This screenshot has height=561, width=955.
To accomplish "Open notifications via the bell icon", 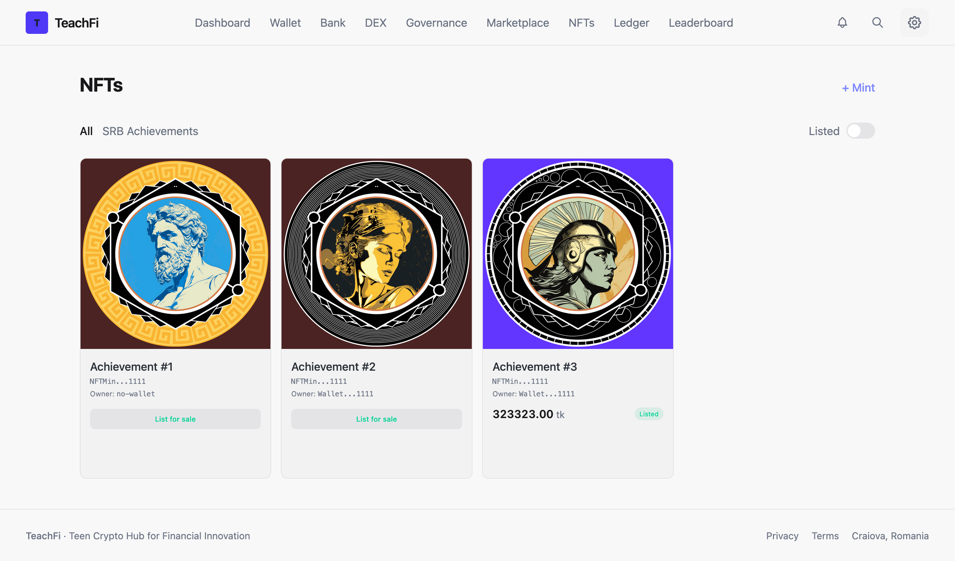I will pyautogui.click(x=842, y=23).
